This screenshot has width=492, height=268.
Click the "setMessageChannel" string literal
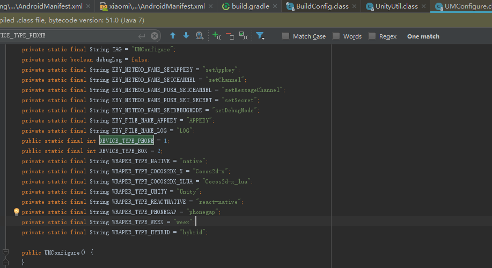[253, 90]
